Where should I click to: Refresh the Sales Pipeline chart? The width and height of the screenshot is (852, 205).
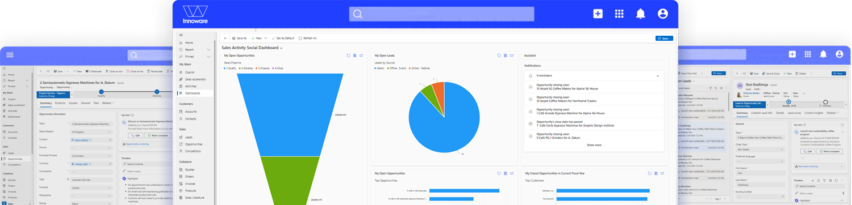tap(348, 55)
